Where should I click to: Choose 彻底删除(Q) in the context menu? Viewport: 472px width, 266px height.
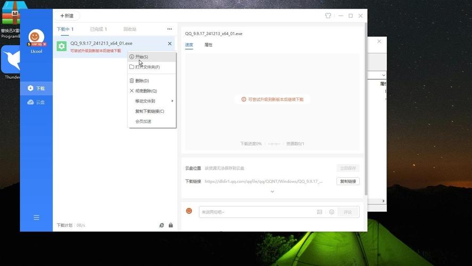[x=152, y=91]
